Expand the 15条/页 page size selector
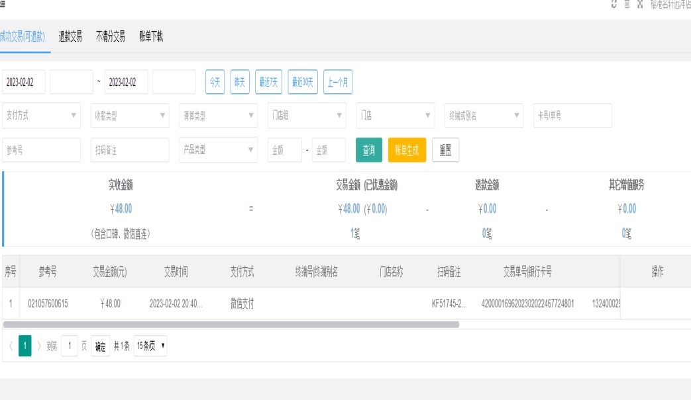Image resolution: width=691 pixels, height=400 pixels. tap(150, 346)
